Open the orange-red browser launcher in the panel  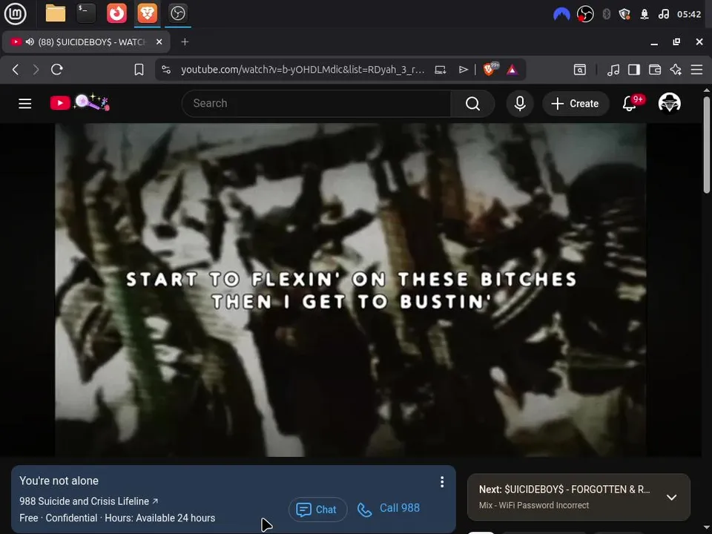click(x=116, y=13)
